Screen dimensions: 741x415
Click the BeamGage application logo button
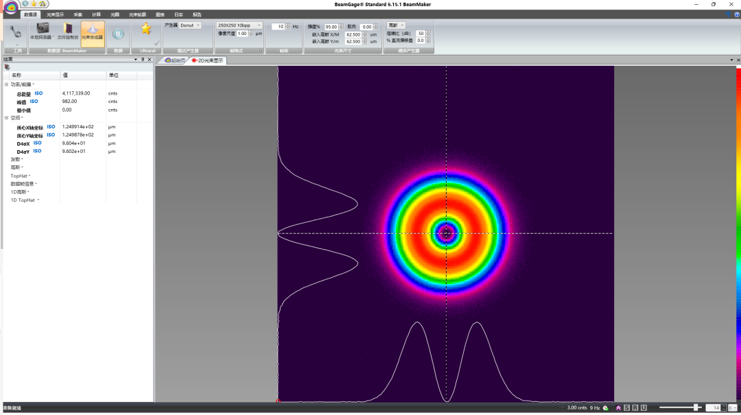[10, 8]
